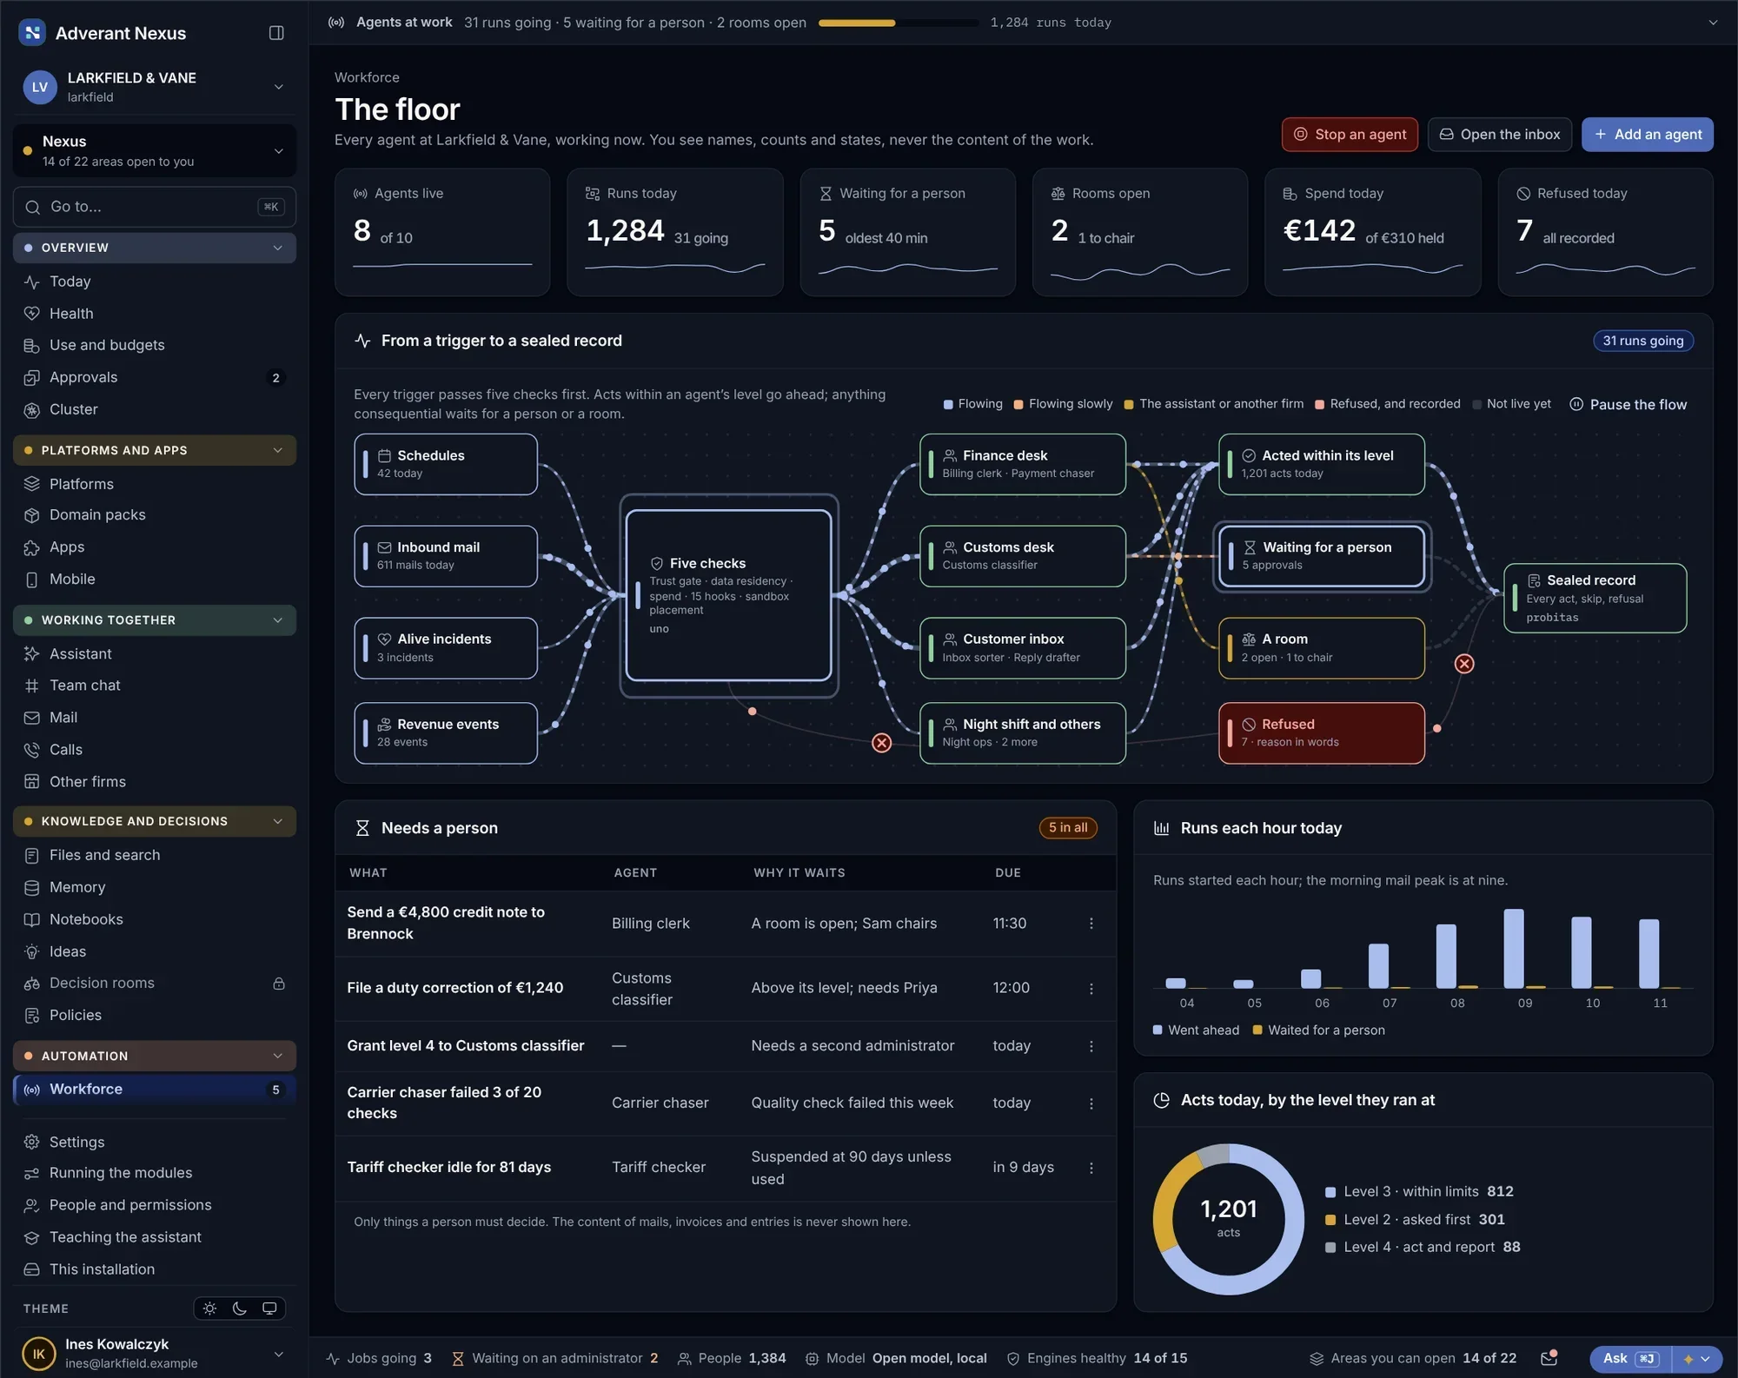1738x1378 pixels.
Task: Click the Waited for a person legend swatch
Action: [x=1257, y=1030]
